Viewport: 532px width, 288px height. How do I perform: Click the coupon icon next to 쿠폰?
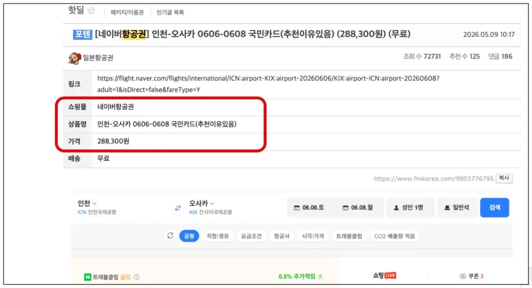point(463,277)
